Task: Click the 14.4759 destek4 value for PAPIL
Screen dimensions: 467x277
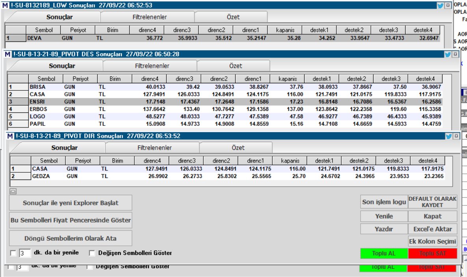Action: (431, 124)
